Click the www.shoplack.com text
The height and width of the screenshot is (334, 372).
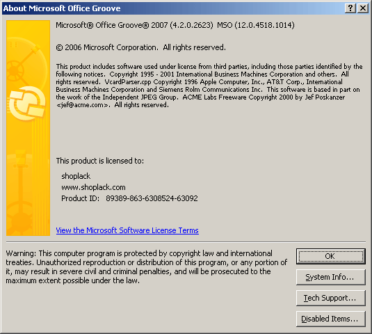(x=93, y=187)
